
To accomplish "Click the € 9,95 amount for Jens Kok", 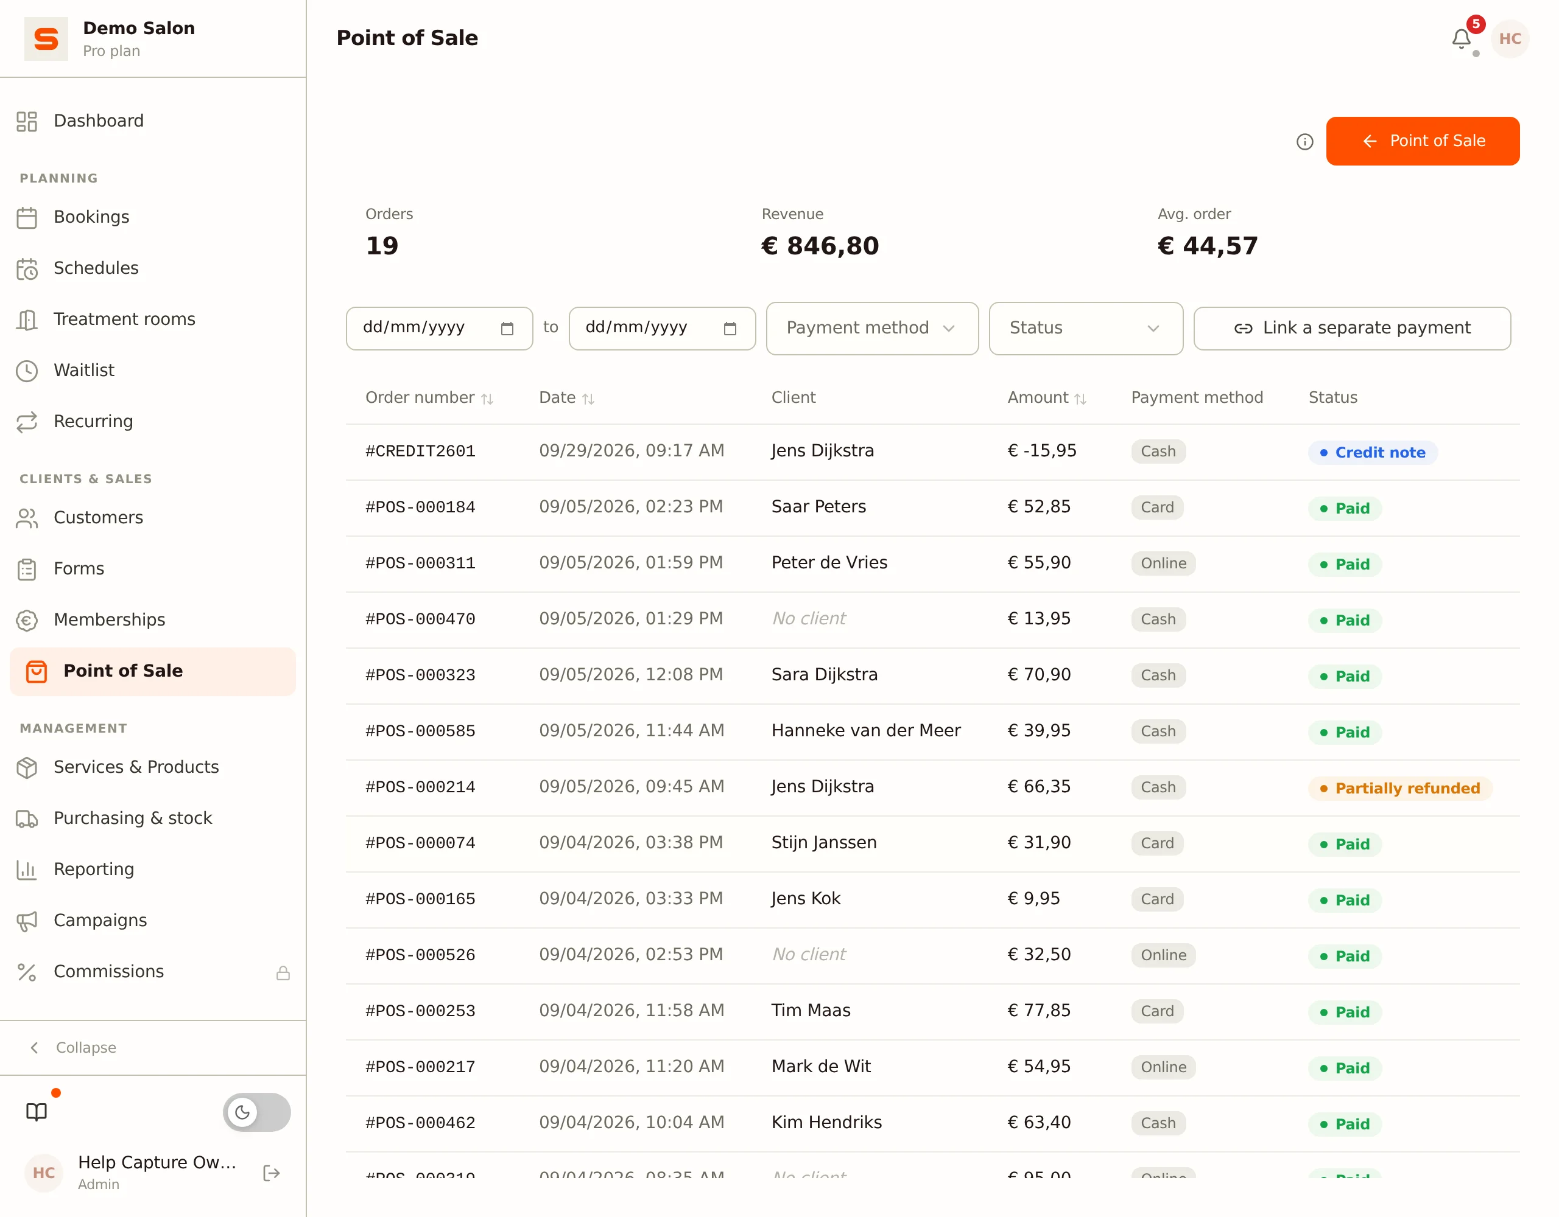I will tap(1033, 898).
